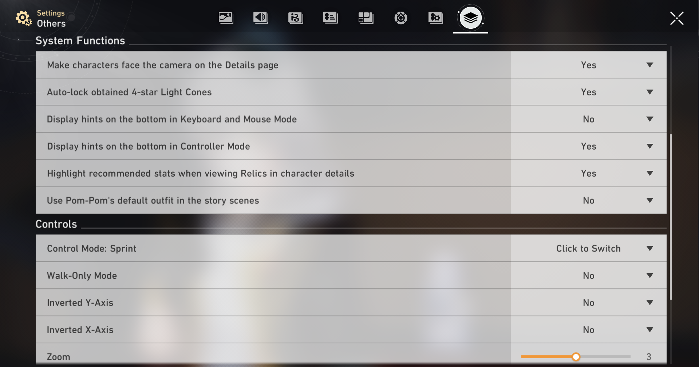Click the Zoom slider handle
This screenshot has height=367, width=699.
[576, 357]
